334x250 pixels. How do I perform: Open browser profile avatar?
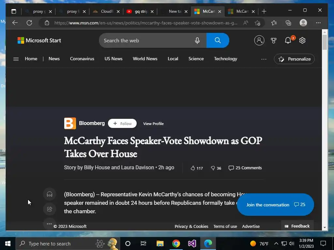[303, 23]
